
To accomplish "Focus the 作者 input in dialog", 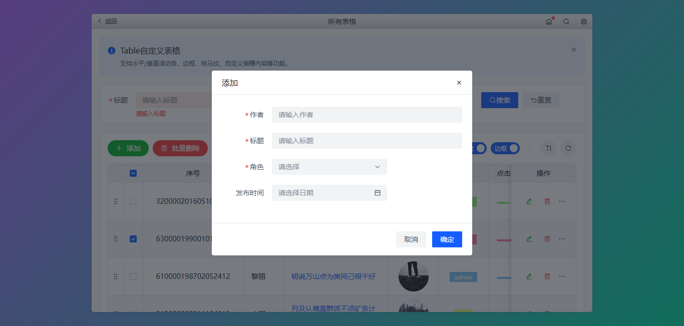I will tap(367, 115).
